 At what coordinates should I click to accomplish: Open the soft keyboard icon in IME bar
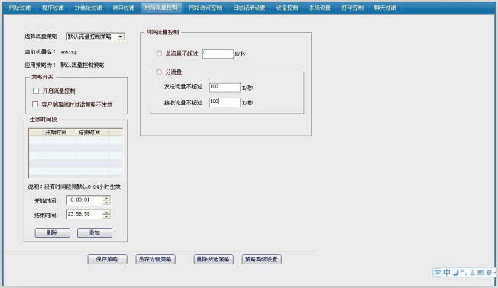click(x=480, y=273)
